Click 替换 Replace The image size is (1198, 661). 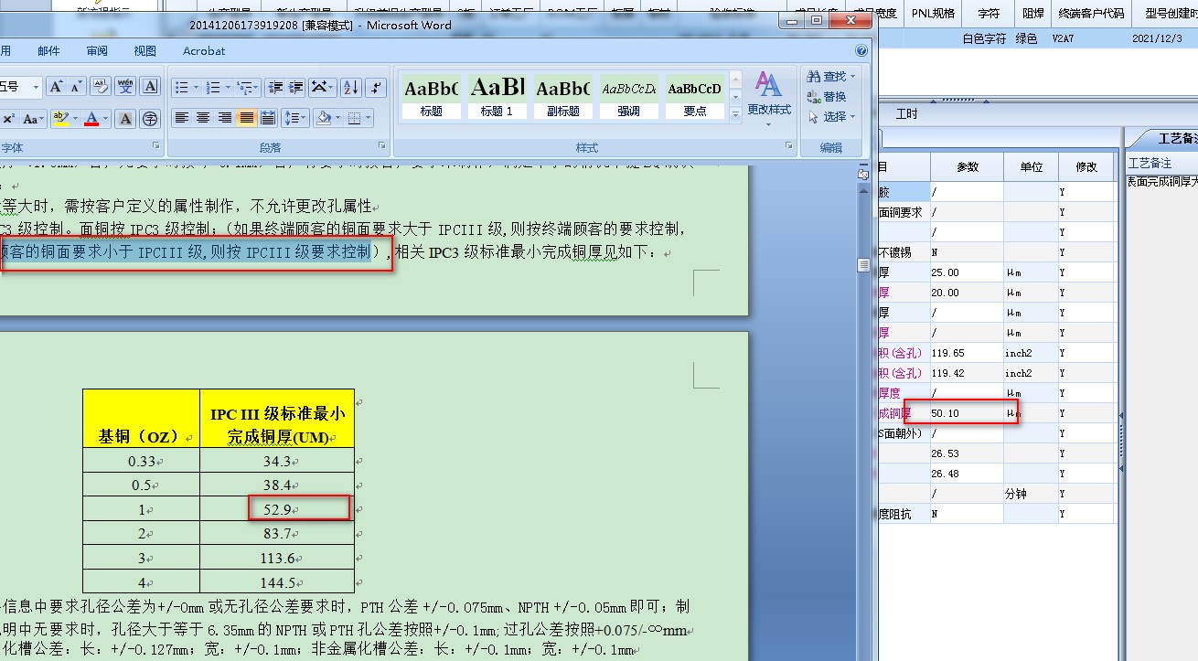827,97
